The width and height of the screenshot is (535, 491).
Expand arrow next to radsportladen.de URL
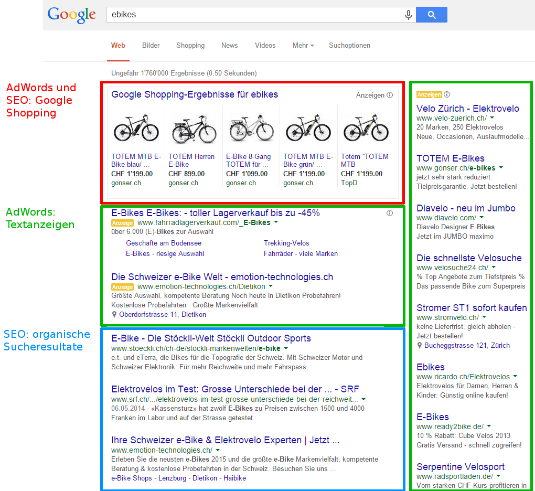point(498,476)
